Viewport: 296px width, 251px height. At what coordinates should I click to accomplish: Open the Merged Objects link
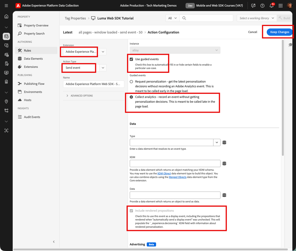coord(178,177)
